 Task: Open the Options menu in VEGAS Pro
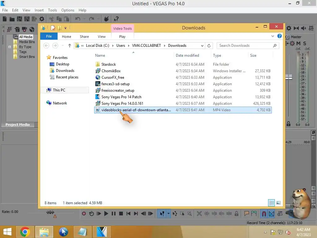[x=68, y=10]
